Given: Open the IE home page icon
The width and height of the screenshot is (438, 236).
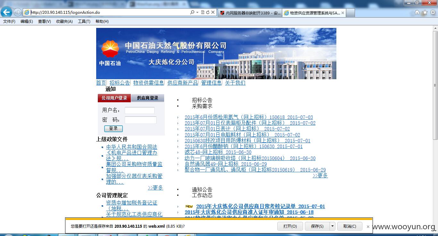Looking at the screenshot, I should pyautogui.click(x=417, y=13).
